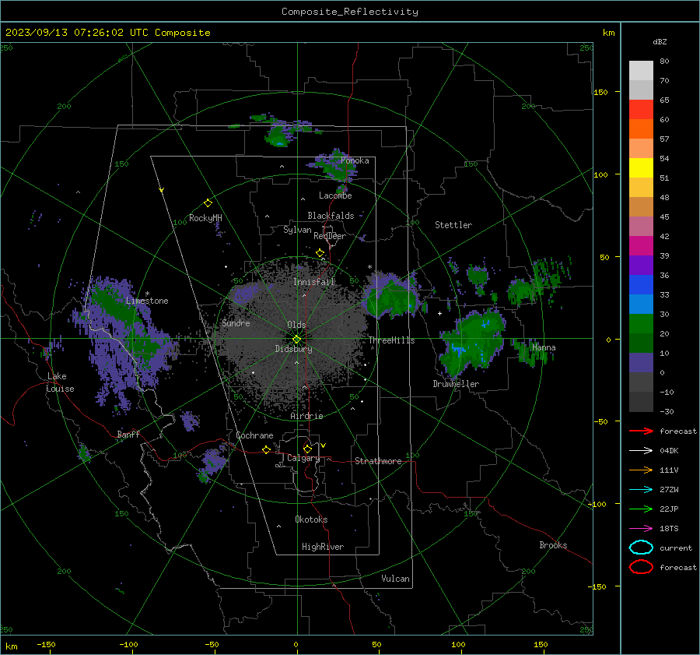
Task: Click the HighRiver city label
Action: [323, 547]
